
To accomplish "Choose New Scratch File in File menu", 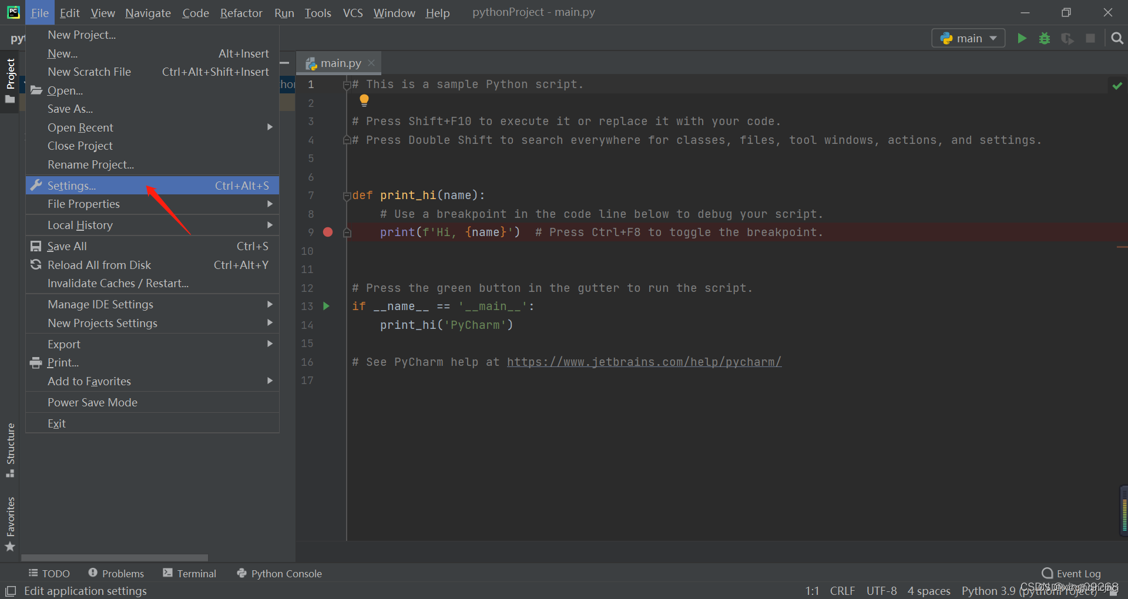I will point(152,72).
